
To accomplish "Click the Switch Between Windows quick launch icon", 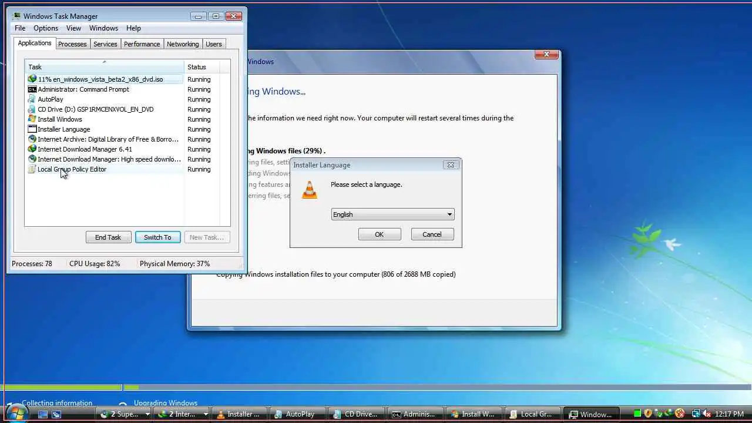I will [x=56, y=414].
